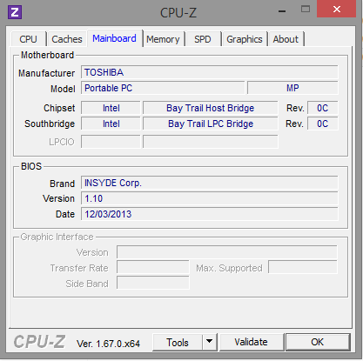The image size is (363, 361).
Task: Open the Caches tab
Action: pyautogui.click(x=67, y=39)
